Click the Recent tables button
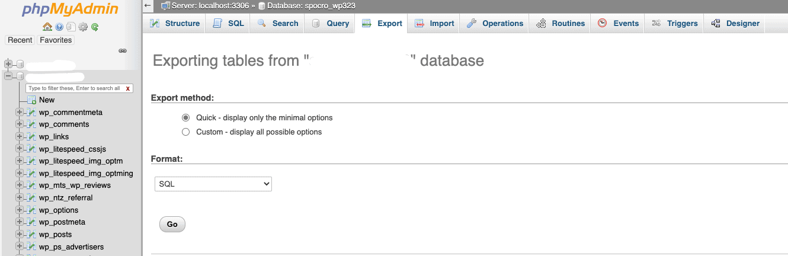 pyautogui.click(x=20, y=40)
